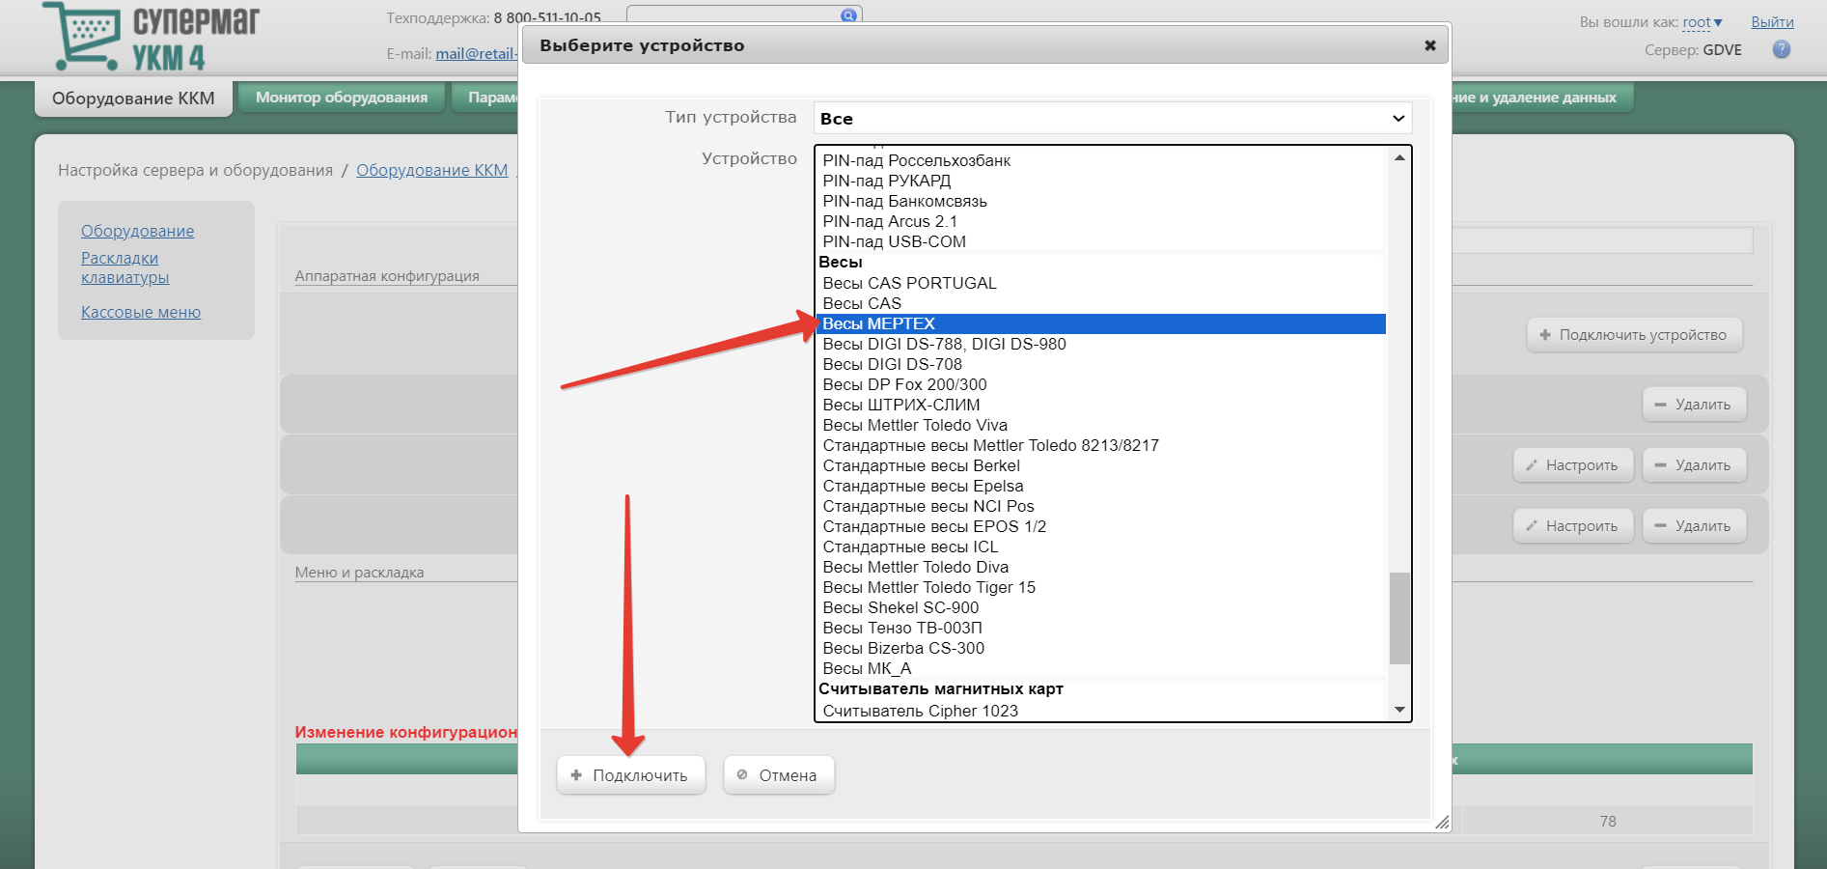Click the mail@retail email link

point(476,54)
